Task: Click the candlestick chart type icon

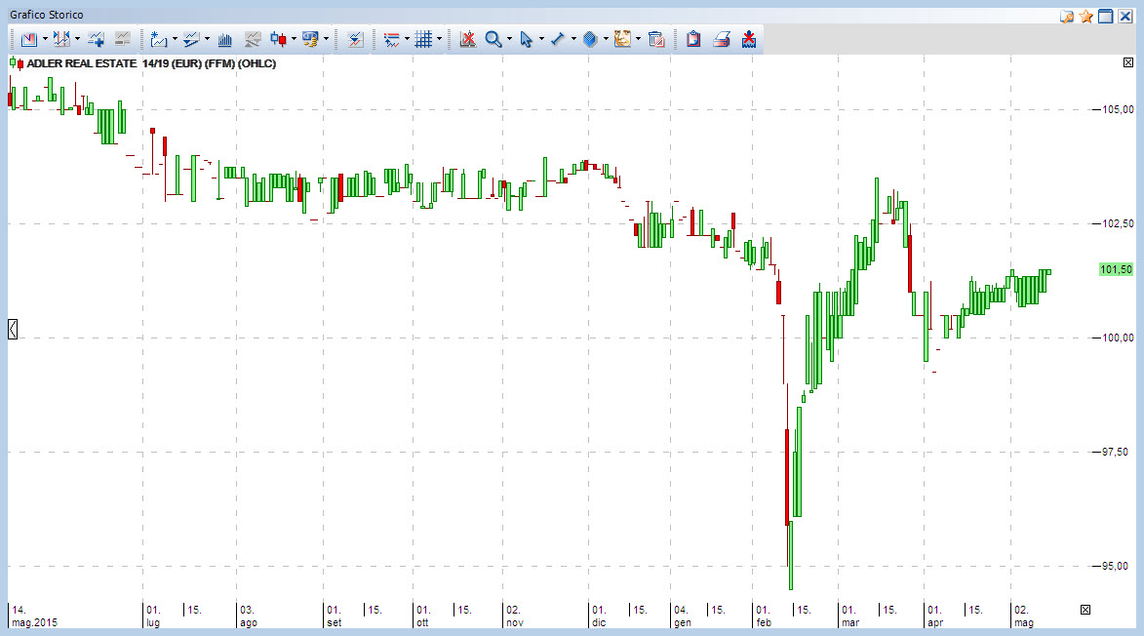Action: point(278,39)
